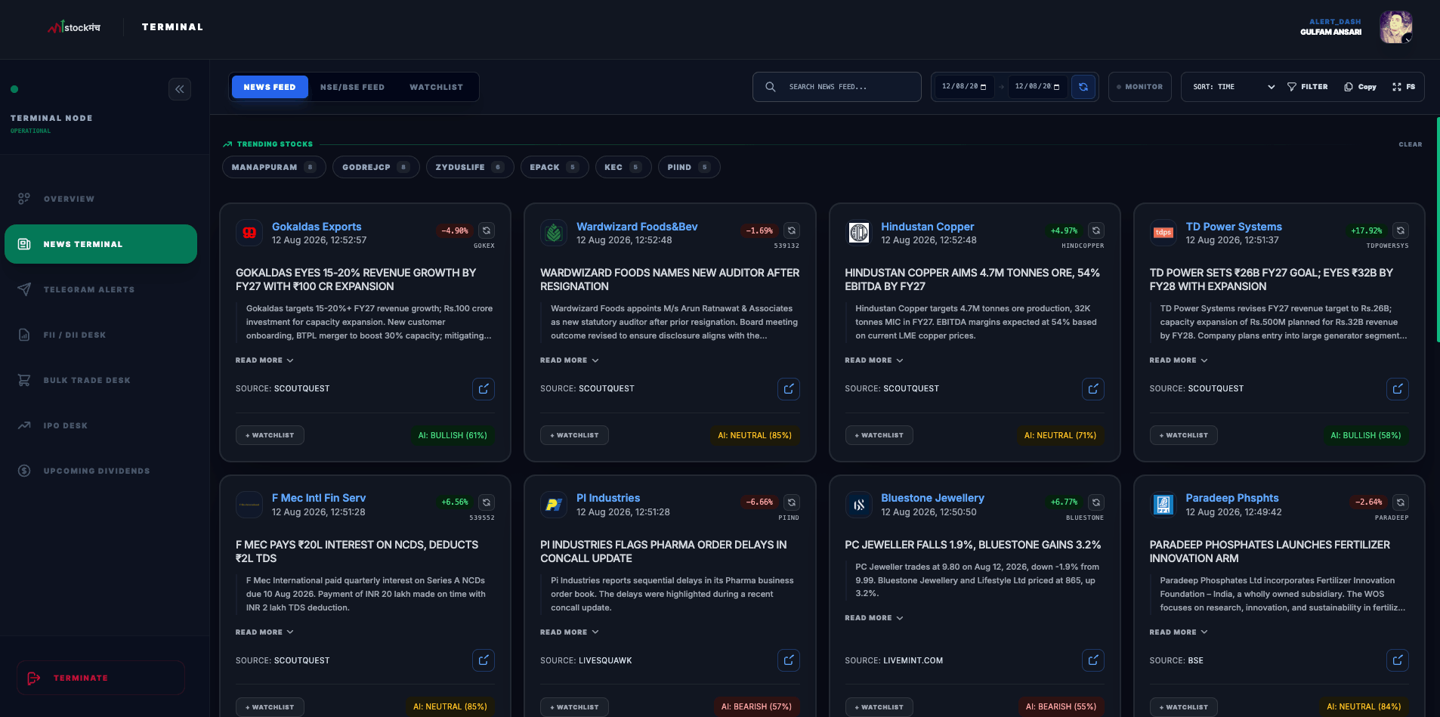Refresh the Bluestone Jewellery card
This screenshot has width=1440, height=717.
1096,502
